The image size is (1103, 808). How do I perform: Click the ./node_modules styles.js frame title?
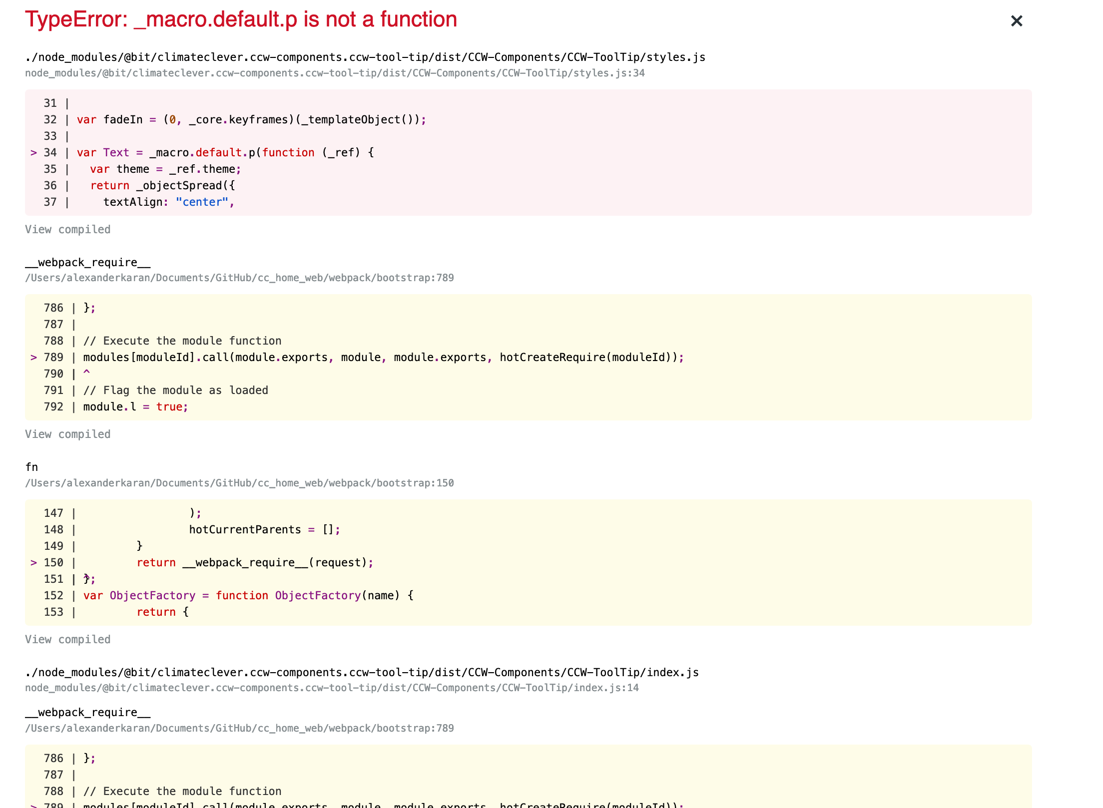pyautogui.click(x=365, y=57)
